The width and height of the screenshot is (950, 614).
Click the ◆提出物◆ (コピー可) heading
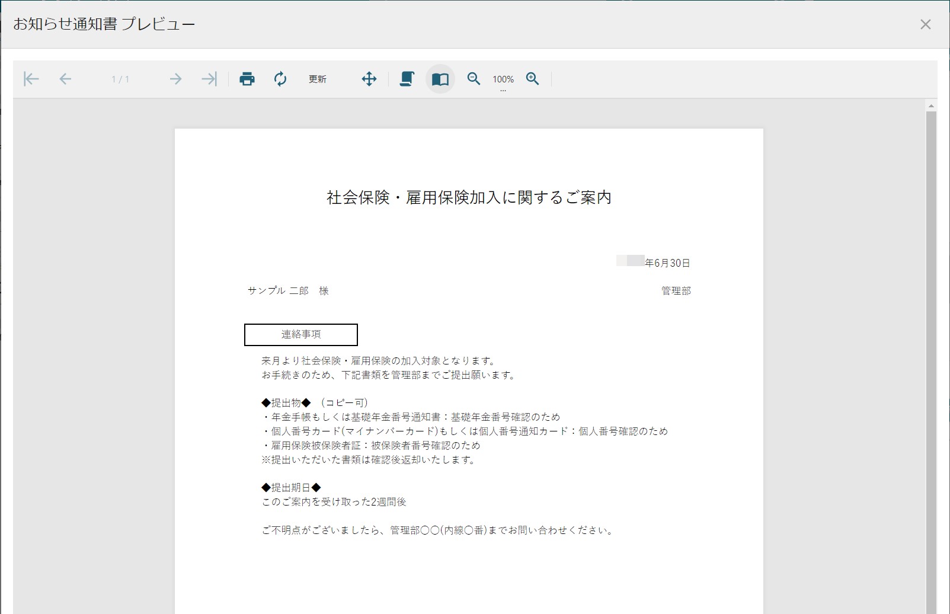(315, 402)
